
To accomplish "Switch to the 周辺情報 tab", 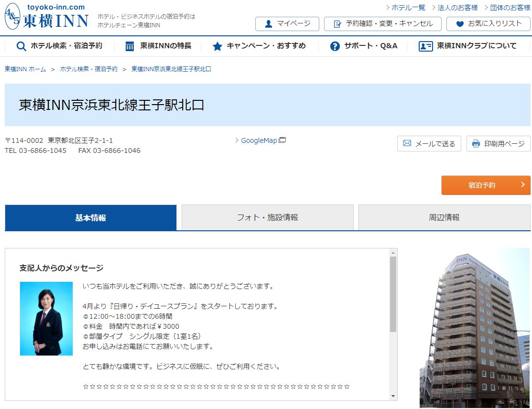I will click(444, 218).
